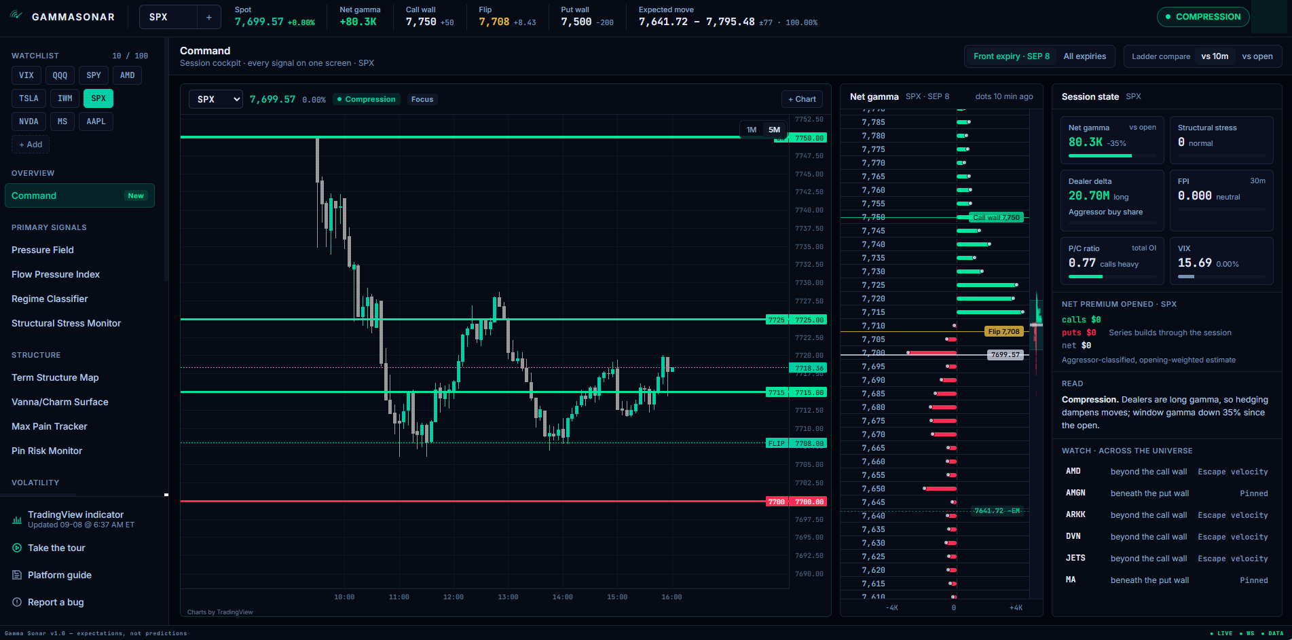Screen dimensions: 1292x640
Task: Open the TradingView indicator chart icon
Action: click(x=17, y=521)
